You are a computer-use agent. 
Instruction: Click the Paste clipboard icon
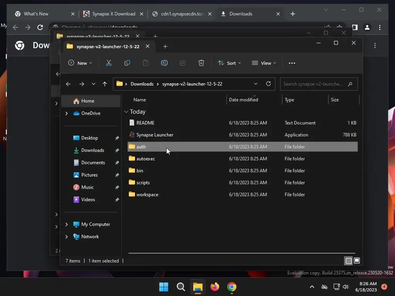pyautogui.click(x=145, y=63)
